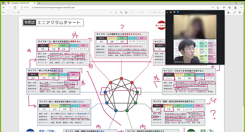This screenshot has height=132, width=245.
Task: Zoom out the PDF with the minus button
Action: coord(111,13)
